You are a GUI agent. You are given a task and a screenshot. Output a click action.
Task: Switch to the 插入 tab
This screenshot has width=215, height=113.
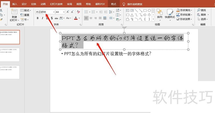[15, 4]
